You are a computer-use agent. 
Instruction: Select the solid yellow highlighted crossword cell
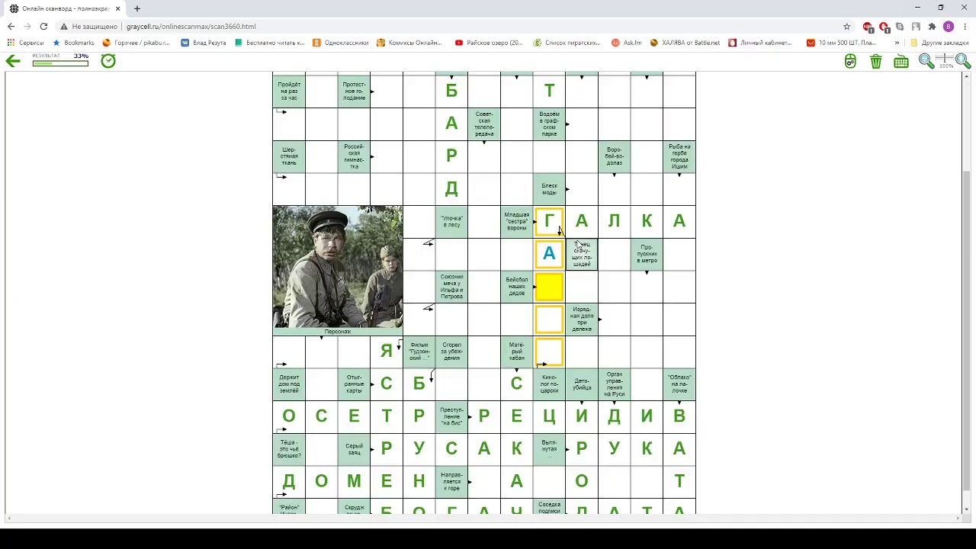[549, 287]
